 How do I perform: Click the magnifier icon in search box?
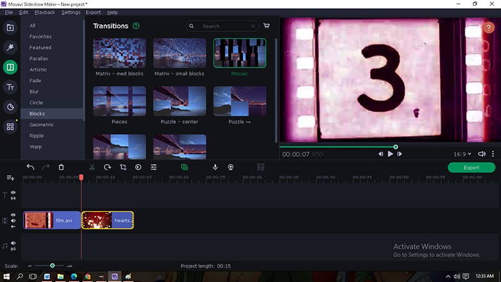192,26
